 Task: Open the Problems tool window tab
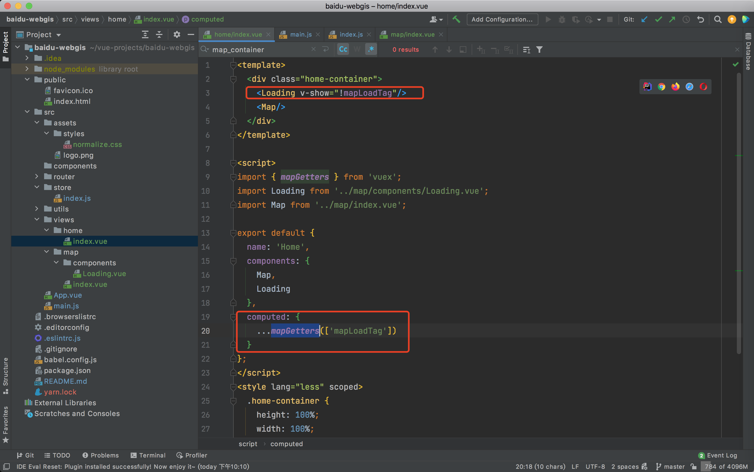[101, 455]
